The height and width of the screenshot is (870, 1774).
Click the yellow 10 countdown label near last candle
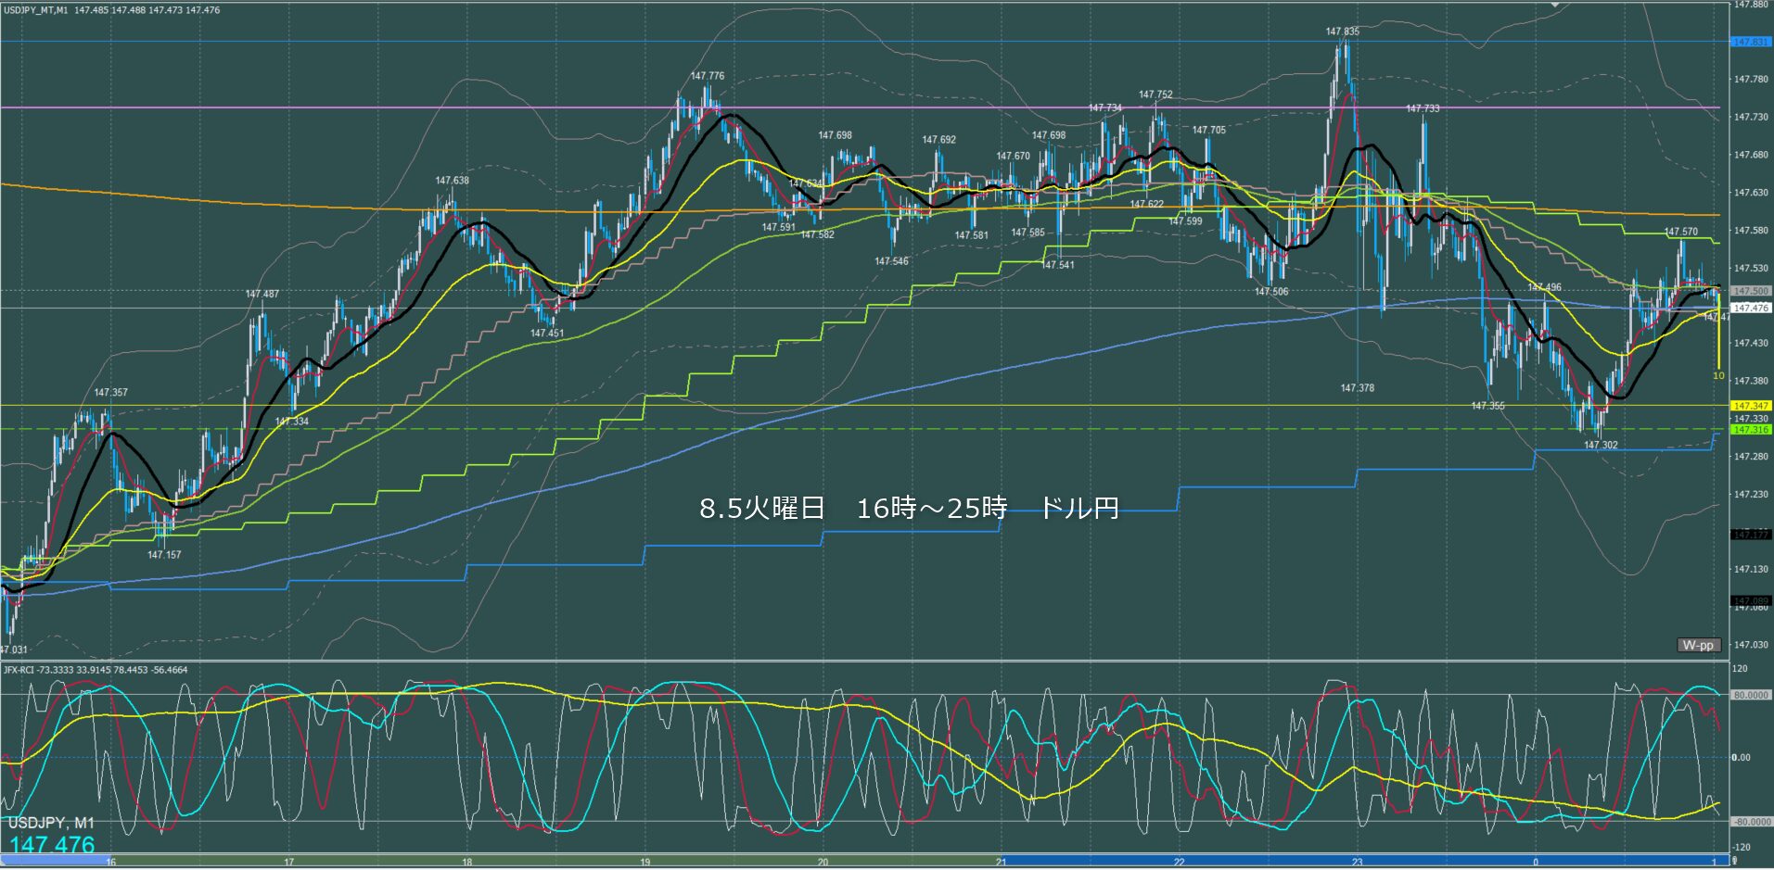coord(1718,376)
